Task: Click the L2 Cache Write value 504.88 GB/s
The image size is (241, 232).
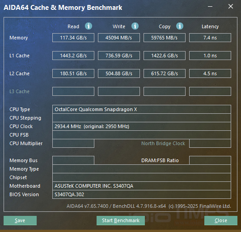Action: (119, 73)
